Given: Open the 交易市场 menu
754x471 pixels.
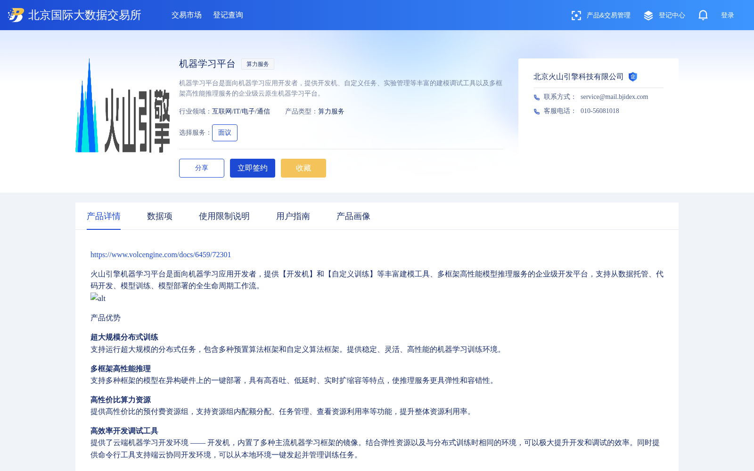Looking at the screenshot, I should point(187,15).
